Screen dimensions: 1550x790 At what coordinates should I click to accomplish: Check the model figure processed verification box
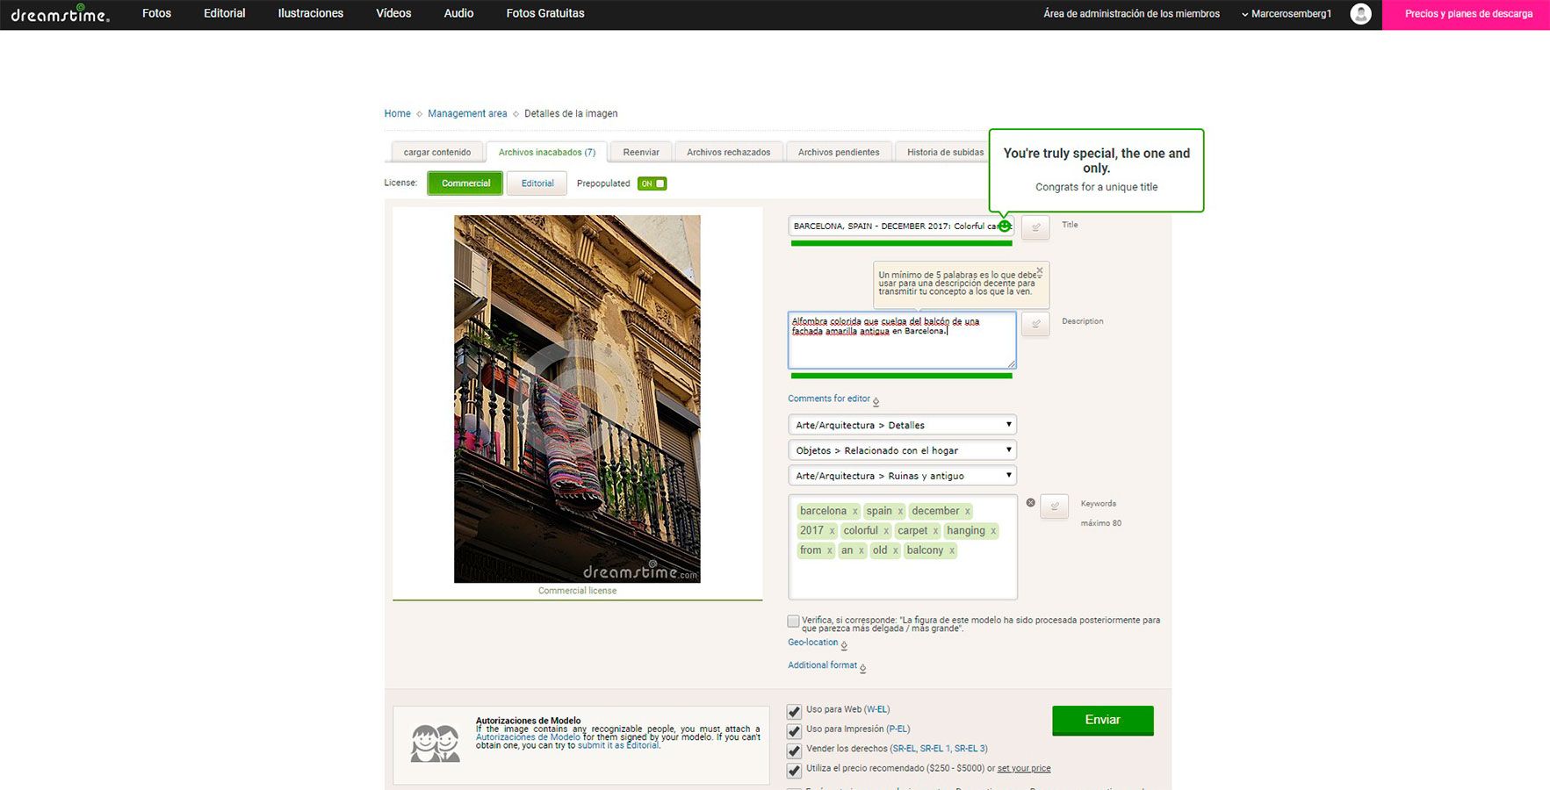pos(793,621)
